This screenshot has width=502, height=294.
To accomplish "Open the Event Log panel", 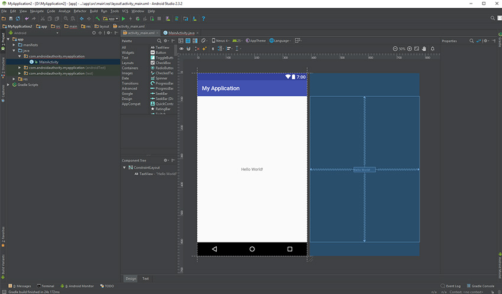I will 452,286.
